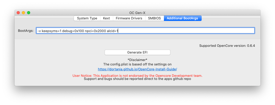Click the green zoom window button
The image size is (275, 105).
tap(29, 12)
